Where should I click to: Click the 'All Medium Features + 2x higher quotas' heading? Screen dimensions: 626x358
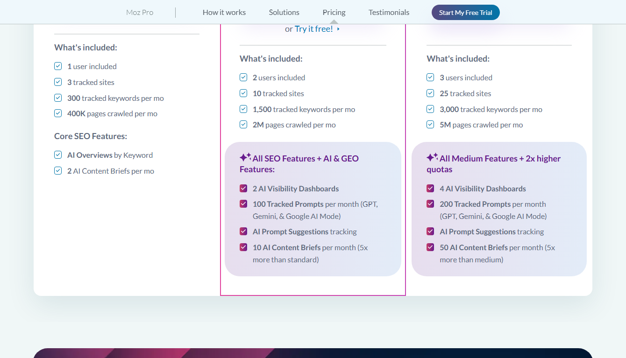[x=493, y=164]
